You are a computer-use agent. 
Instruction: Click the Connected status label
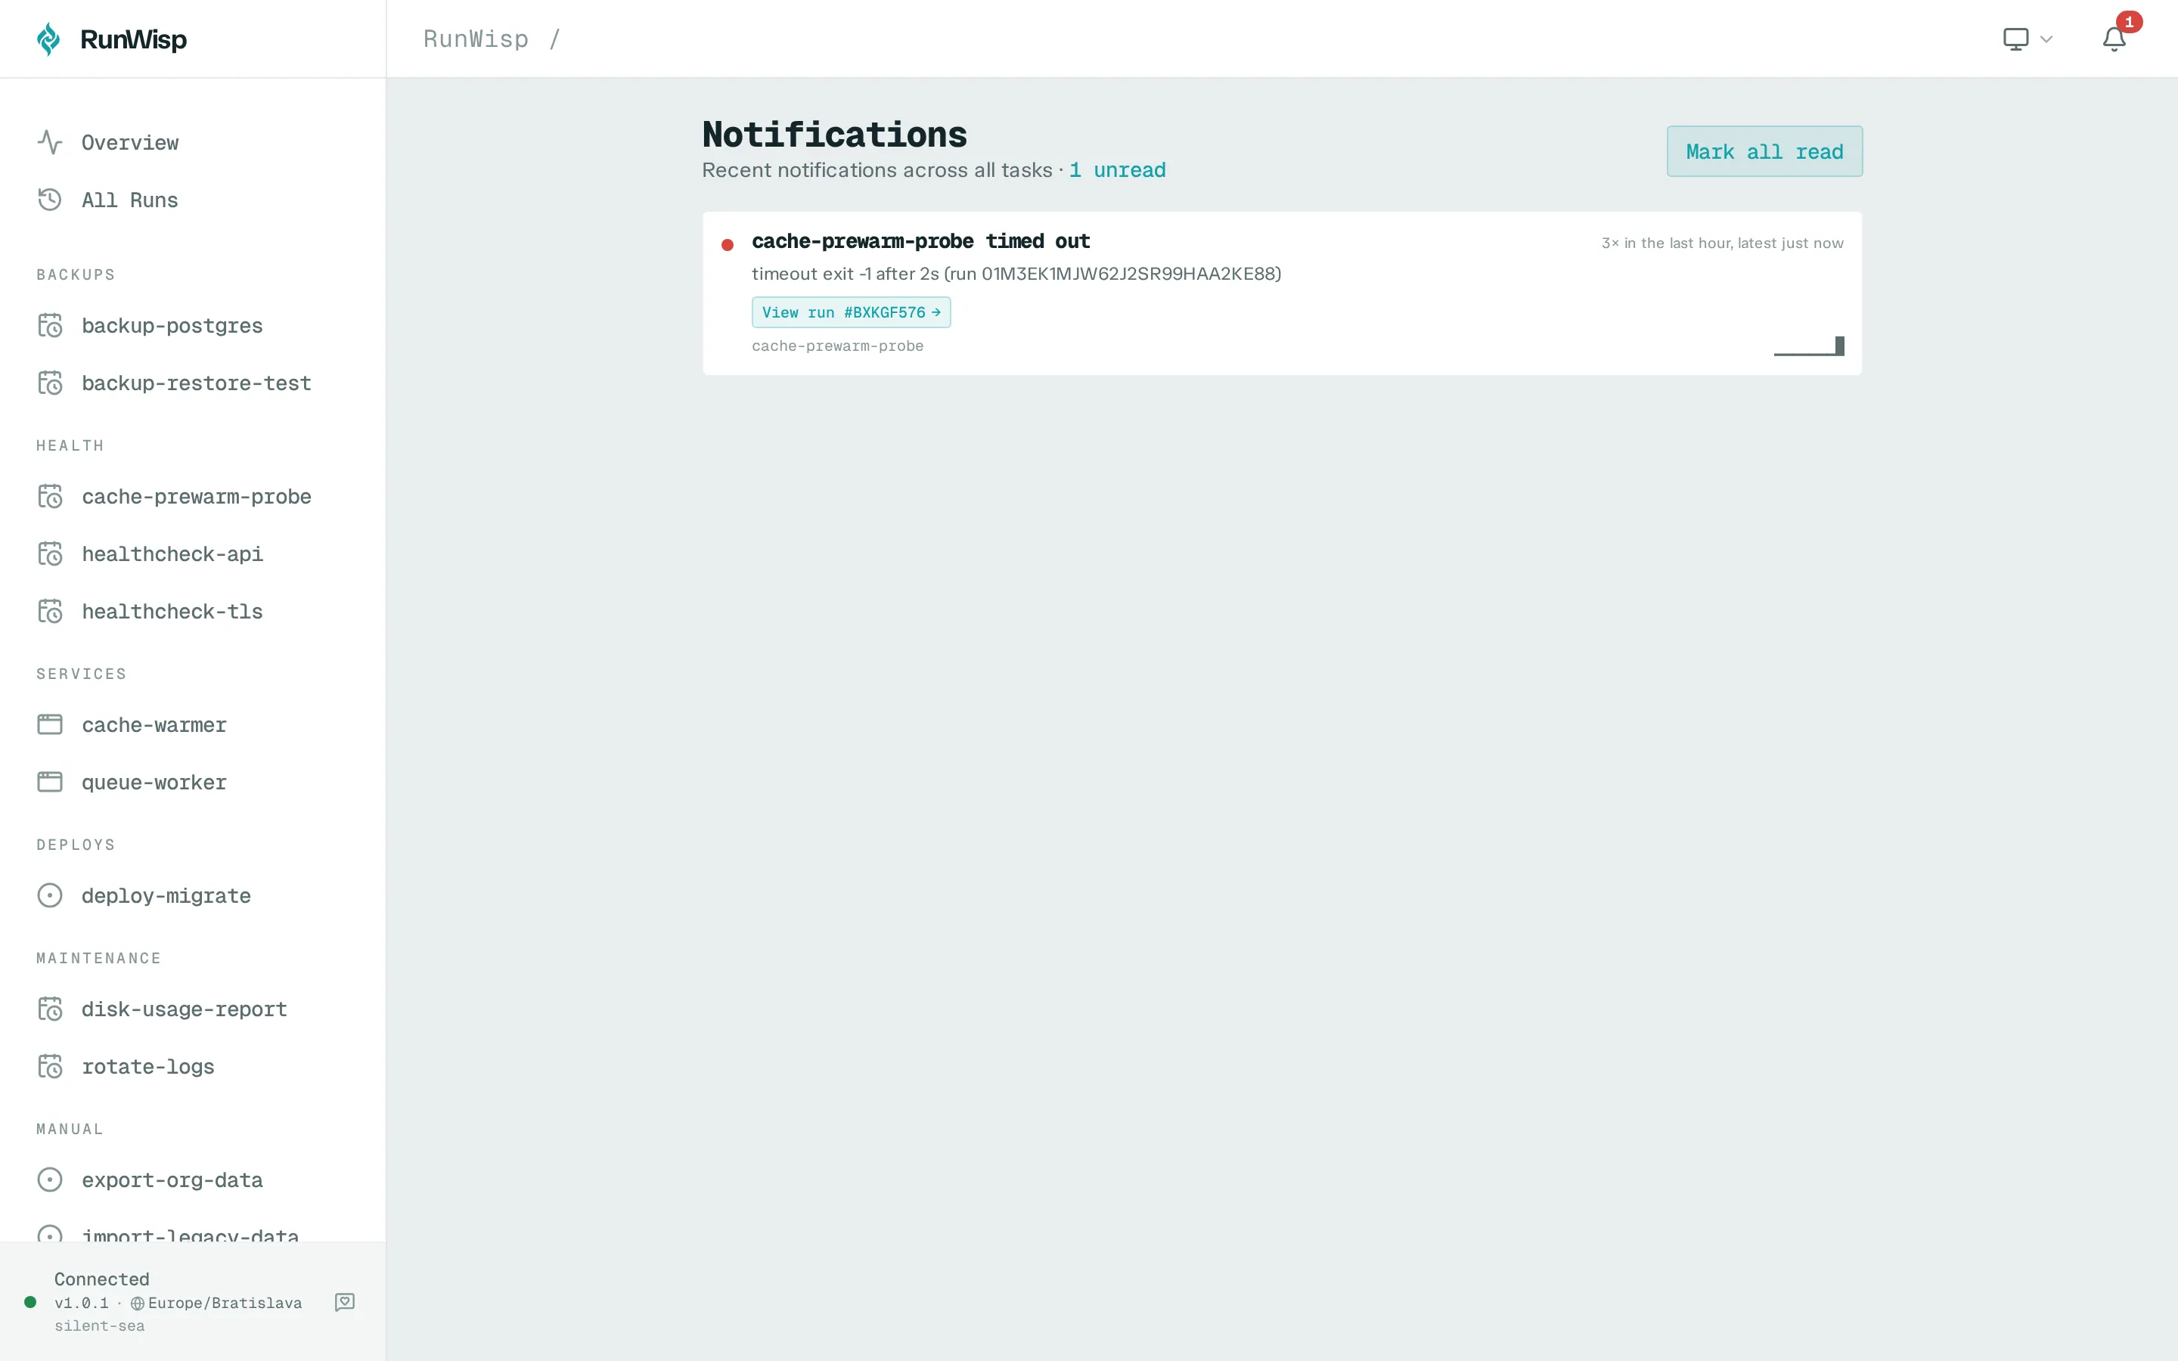[101, 1279]
